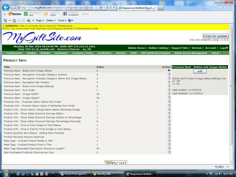Click info icon for Product Reviews Require Approval
The width and height of the screenshot is (236, 177).
pos(169,137)
